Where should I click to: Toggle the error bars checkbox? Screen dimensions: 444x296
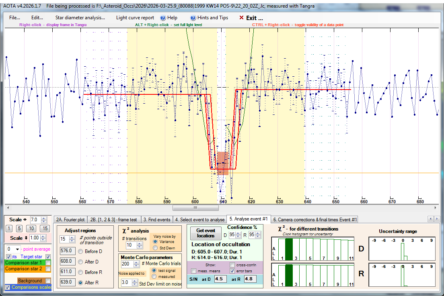[232, 271]
